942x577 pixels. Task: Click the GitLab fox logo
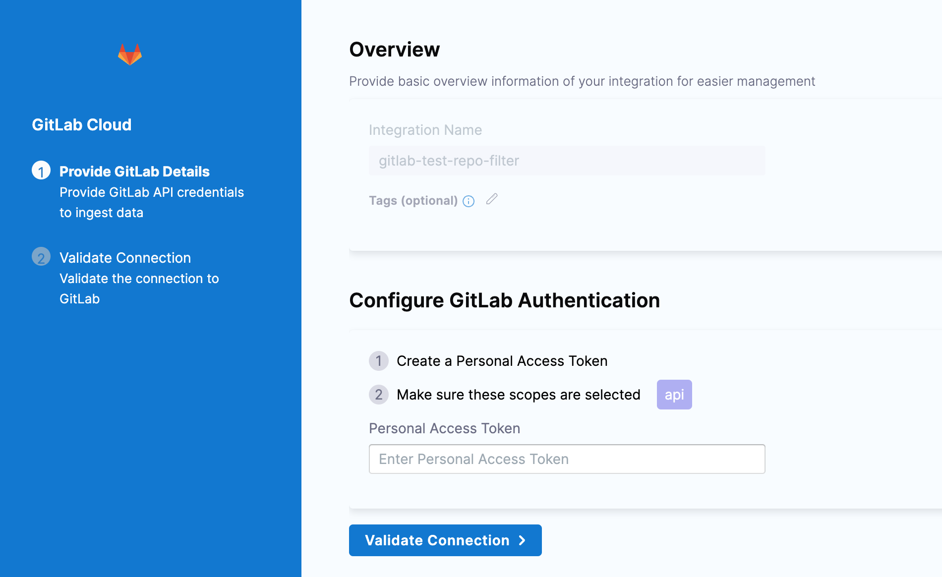click(x=130, y=55)
